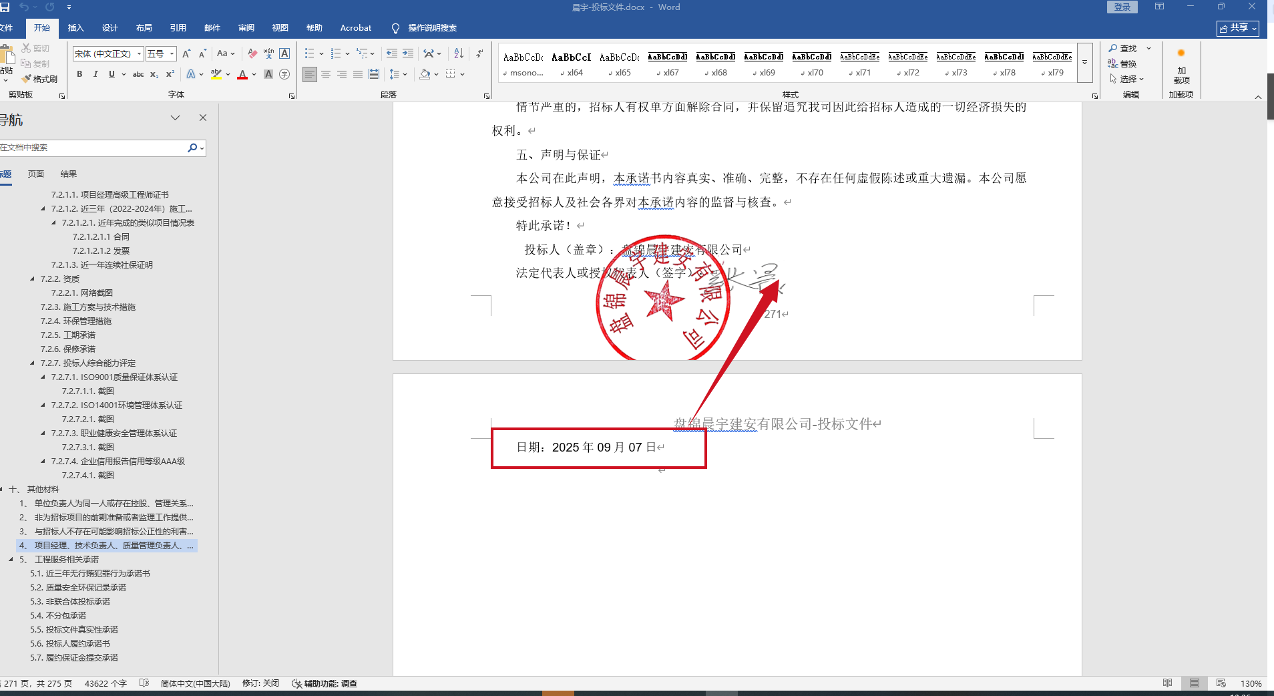Open the font size dropdown (五号)

pyautogui.click(x=172, y=53)
